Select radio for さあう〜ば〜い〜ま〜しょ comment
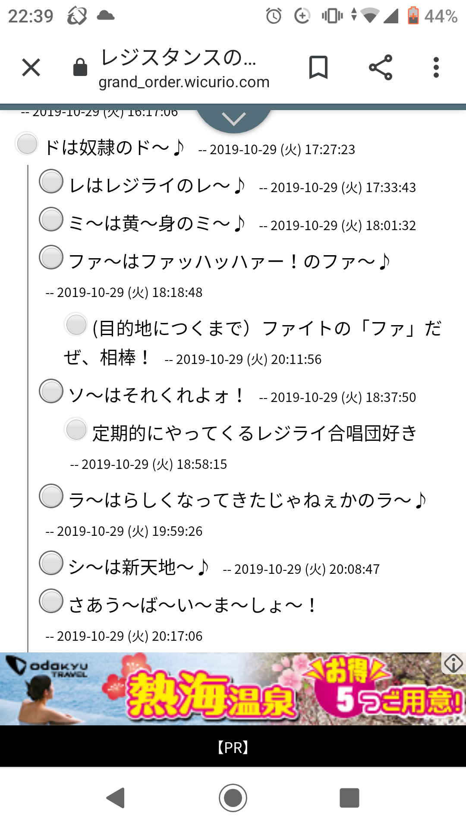Image resolution: width=466 pixels, height=829 pixels. (x=51, y=601)
